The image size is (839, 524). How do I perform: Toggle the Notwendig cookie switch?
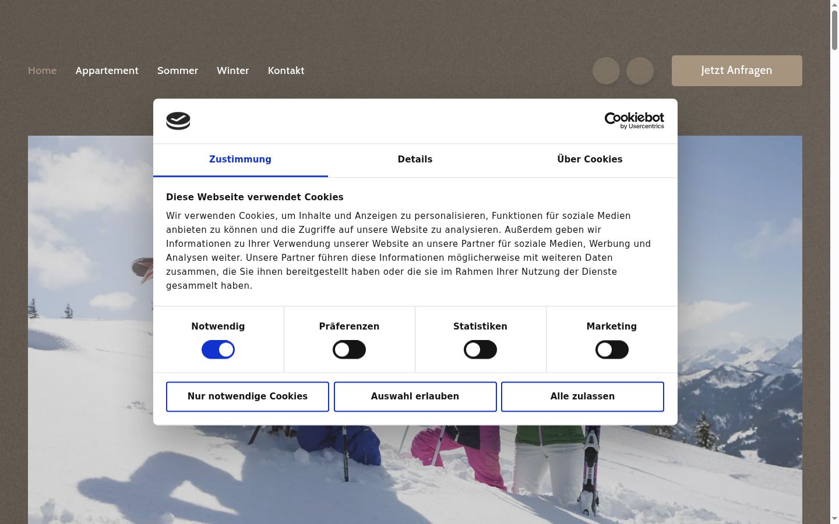point(218,349)
